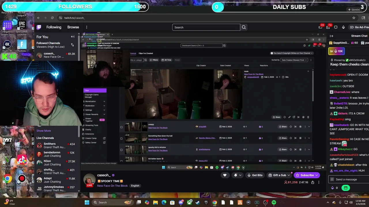Viewport: 369px width, 207px height.
Task: Open File Explorer from the taskbar
Action: [x=155, y=202]
